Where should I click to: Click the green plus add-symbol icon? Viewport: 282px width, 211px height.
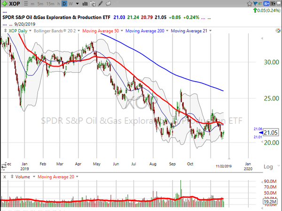[4, 3]
